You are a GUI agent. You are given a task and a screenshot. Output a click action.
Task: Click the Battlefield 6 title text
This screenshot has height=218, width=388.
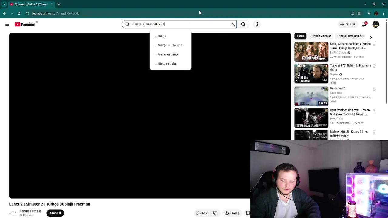pos(337,88)
